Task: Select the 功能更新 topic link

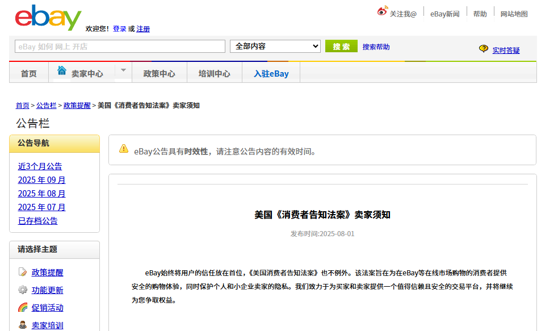Action: pos(47,290)
